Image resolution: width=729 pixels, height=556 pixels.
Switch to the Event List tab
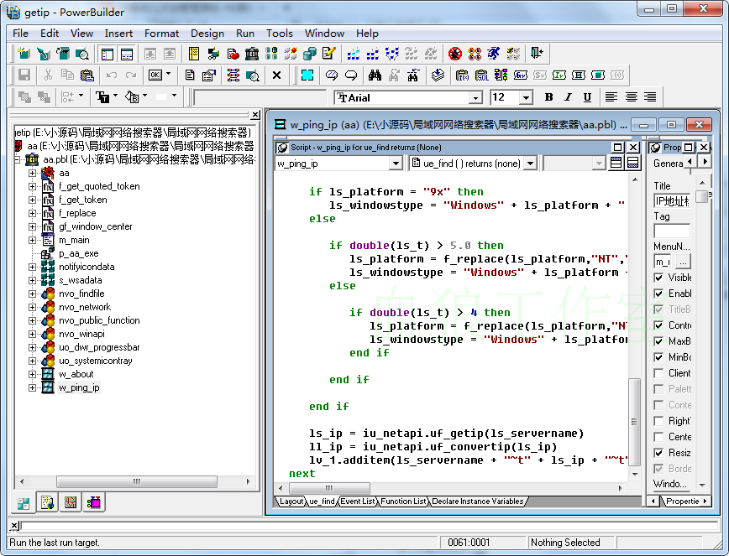point(357,501)
